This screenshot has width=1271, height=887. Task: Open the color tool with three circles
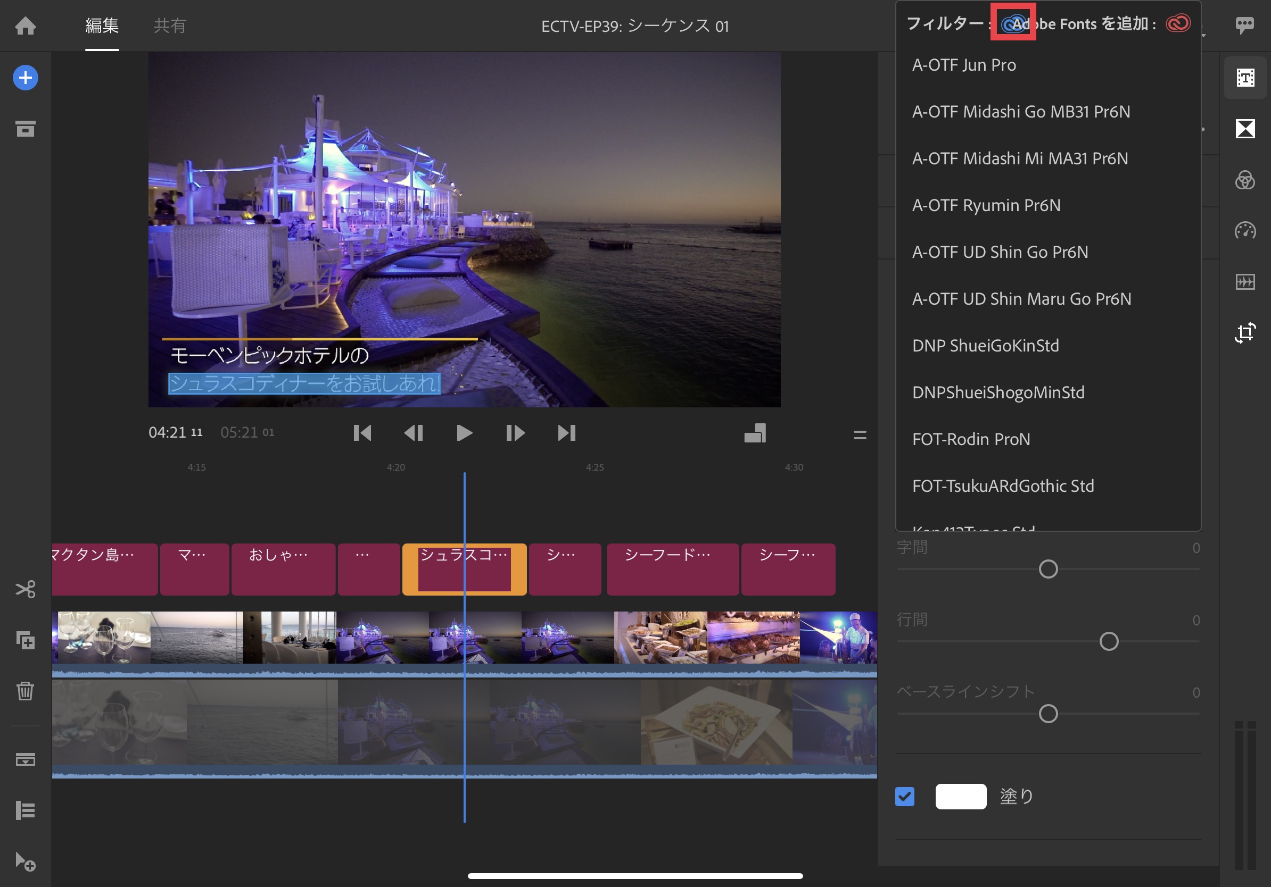[1245, 180]
